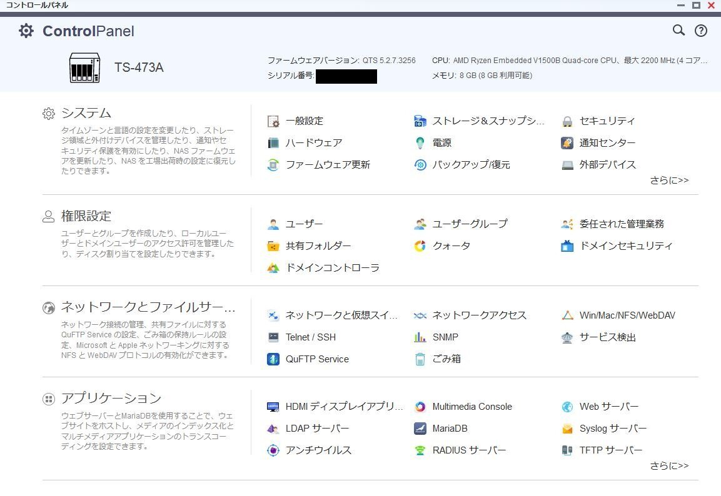
Task: Click the help question mark button
Action: [700, 30]
